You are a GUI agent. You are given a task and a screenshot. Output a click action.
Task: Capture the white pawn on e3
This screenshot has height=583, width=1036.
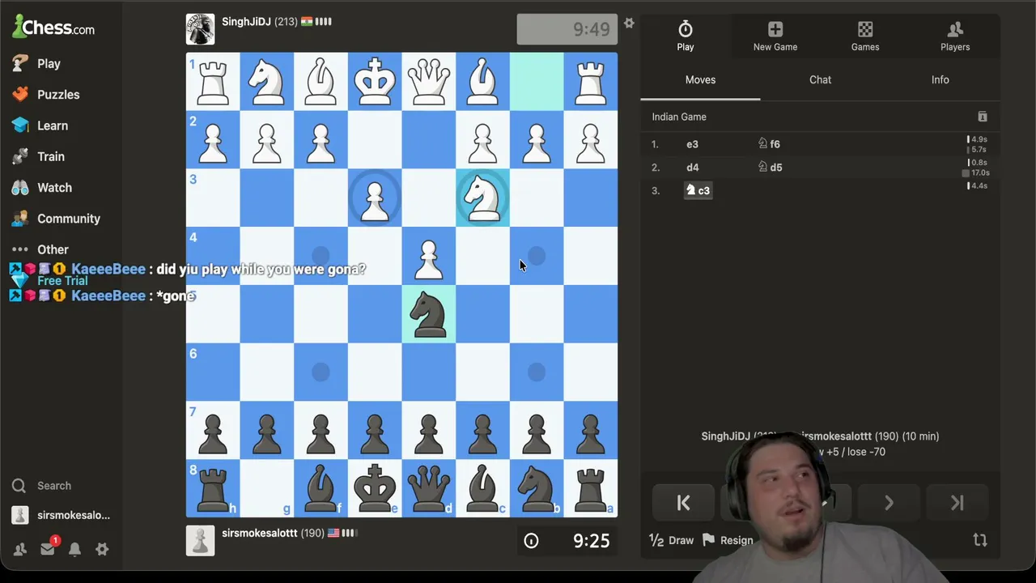(375, 198)
